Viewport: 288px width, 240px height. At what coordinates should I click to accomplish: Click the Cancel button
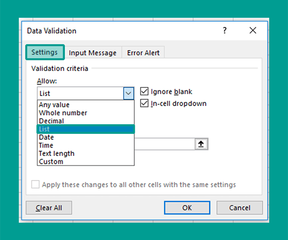[x=240, y=208]
